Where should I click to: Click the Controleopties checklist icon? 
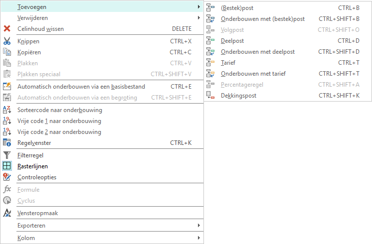click(7, 177)
